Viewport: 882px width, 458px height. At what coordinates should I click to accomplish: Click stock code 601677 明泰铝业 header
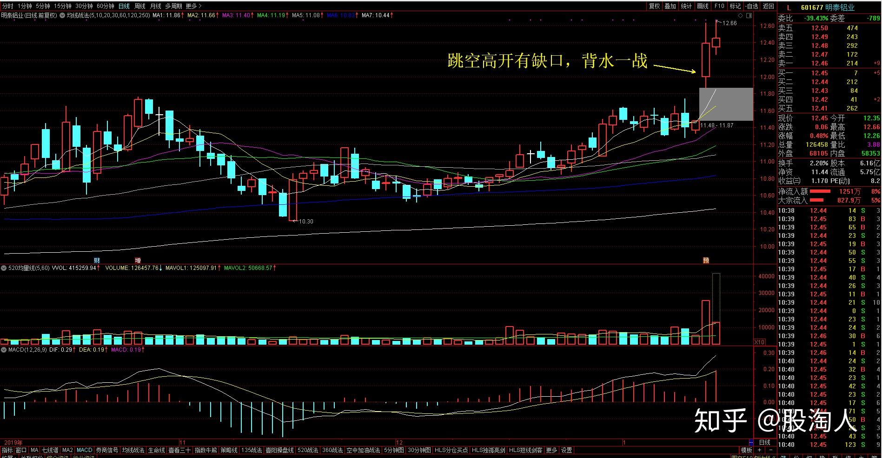(x=828, y=7)
